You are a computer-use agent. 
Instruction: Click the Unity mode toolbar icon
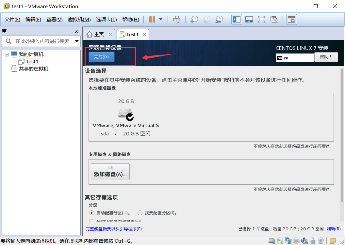click(274, 19)
